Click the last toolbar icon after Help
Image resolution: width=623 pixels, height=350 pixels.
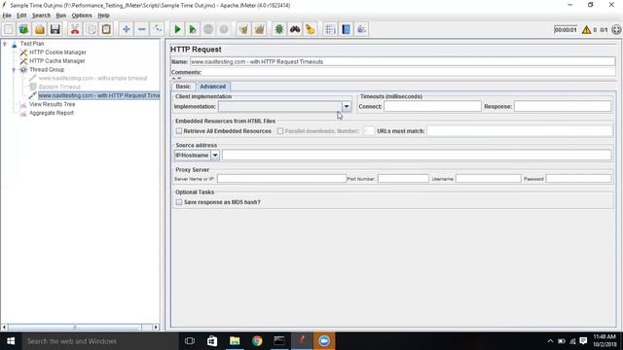(361, 29)
